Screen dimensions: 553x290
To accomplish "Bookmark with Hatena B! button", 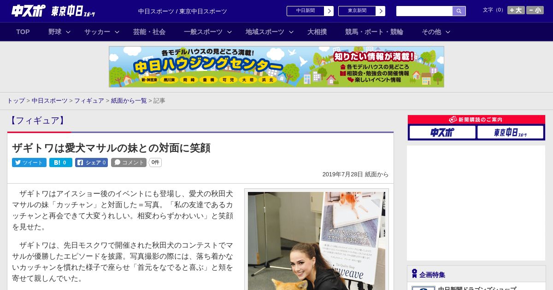I will coord(61,162).
